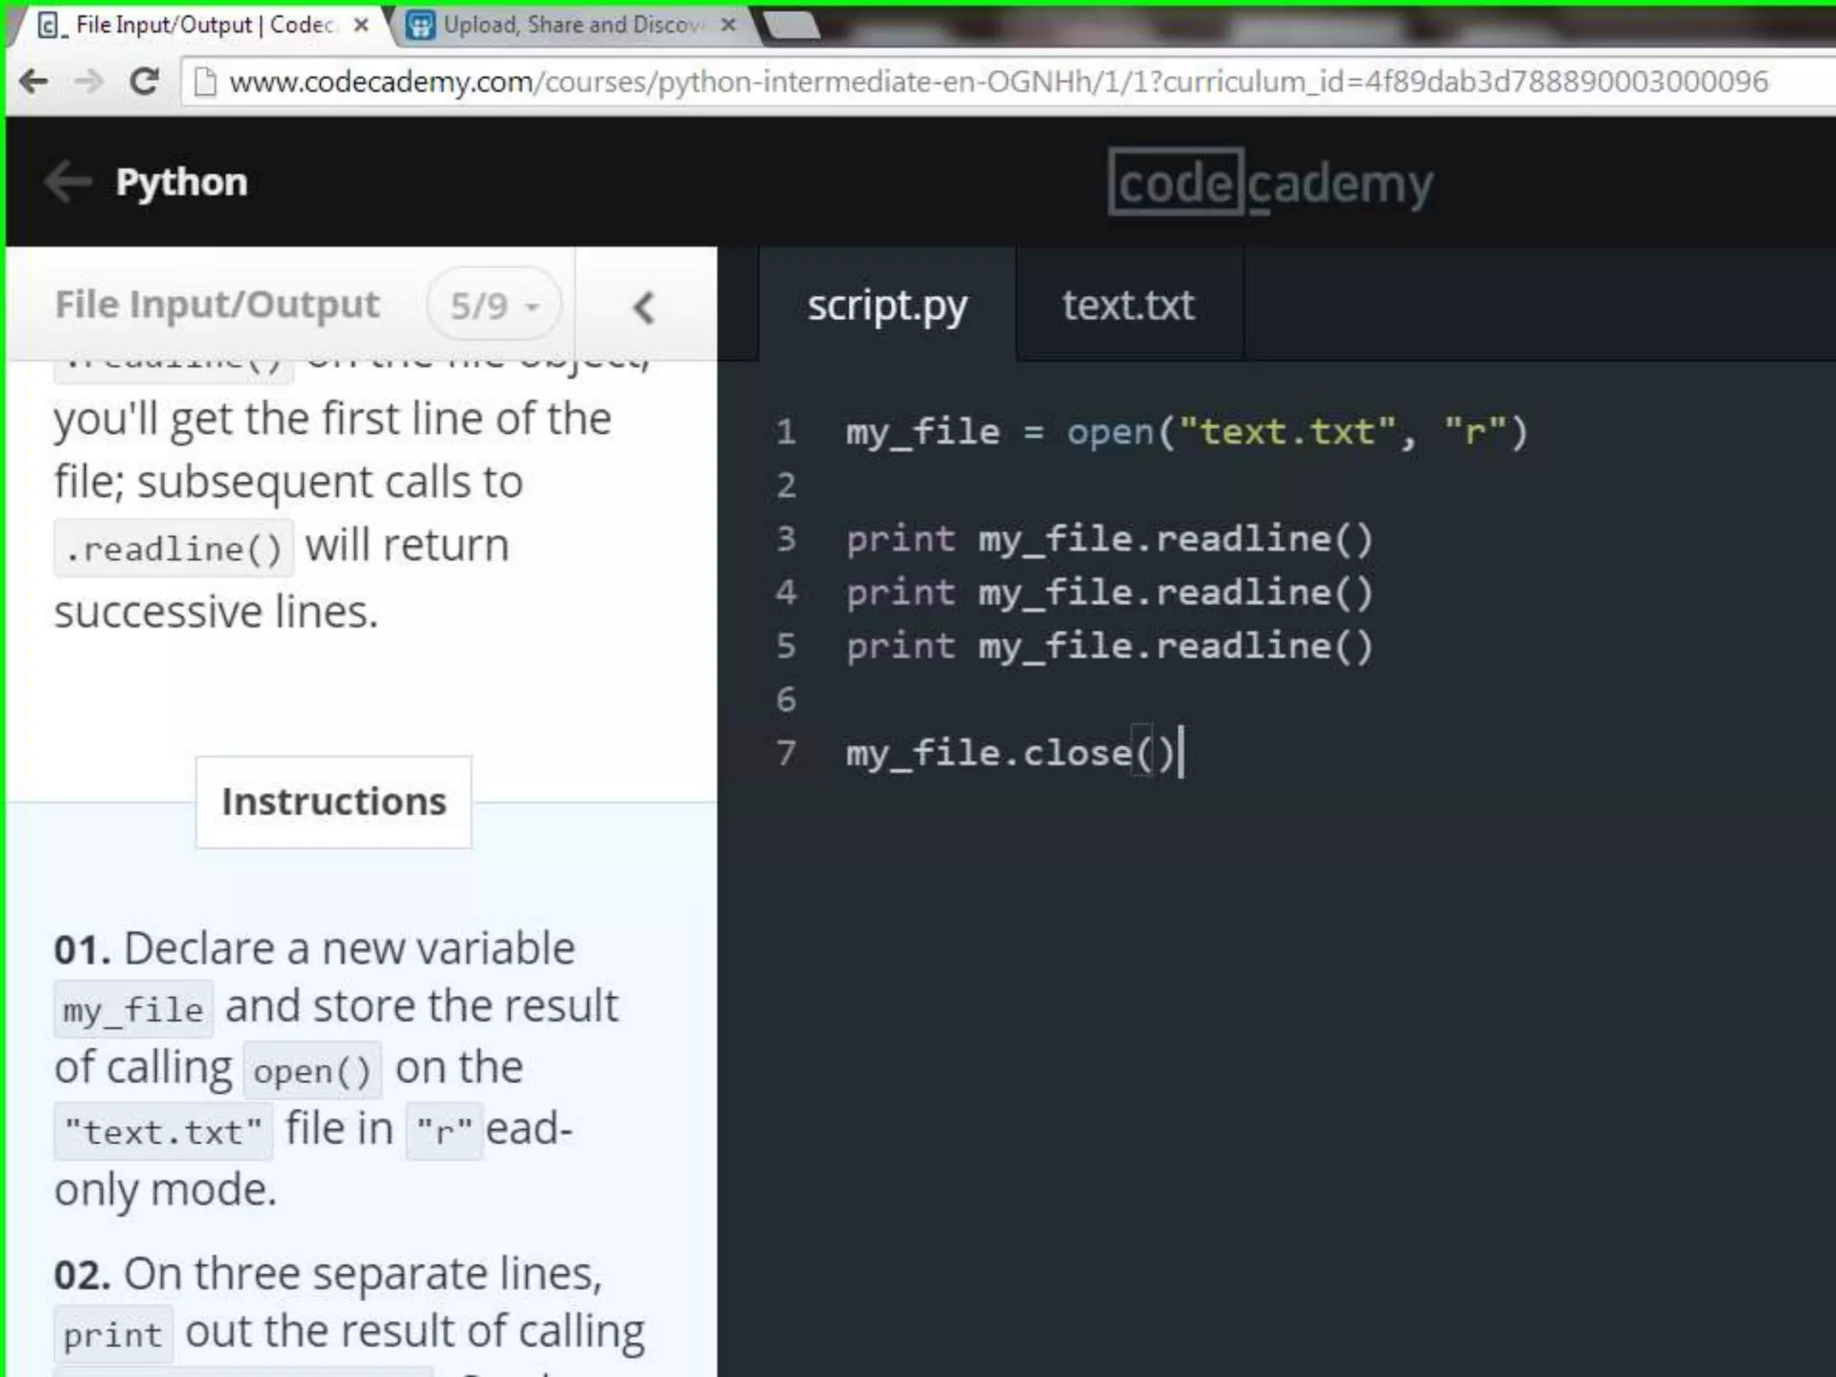This screenshot has width=1836, height=1377.
Task: Click instruction step 02 number
Action: [82, 1275]
